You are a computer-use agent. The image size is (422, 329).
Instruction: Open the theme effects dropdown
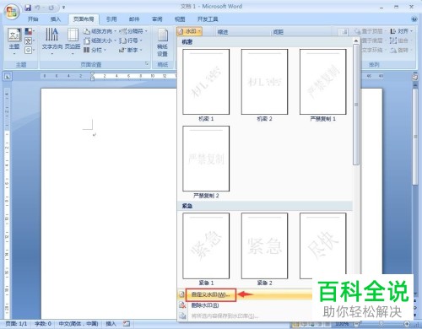point(30,51)
